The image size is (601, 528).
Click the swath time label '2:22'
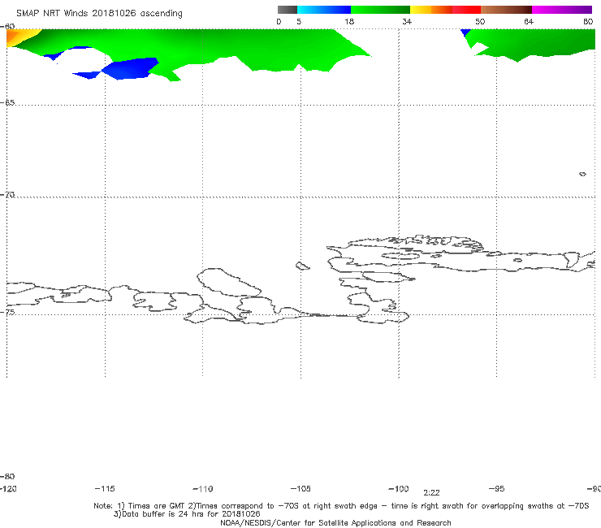431,493
